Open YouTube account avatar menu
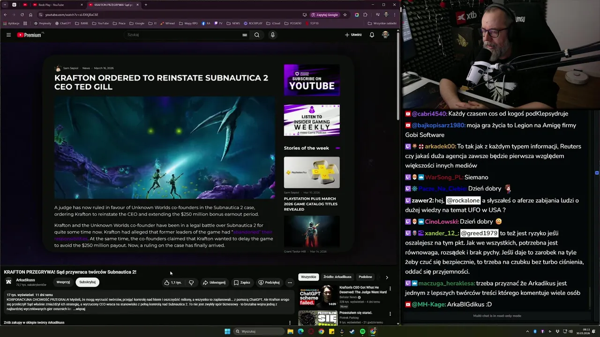Viewport: 600px width, 337px height. pyautogui.click(x=385, y=35)
